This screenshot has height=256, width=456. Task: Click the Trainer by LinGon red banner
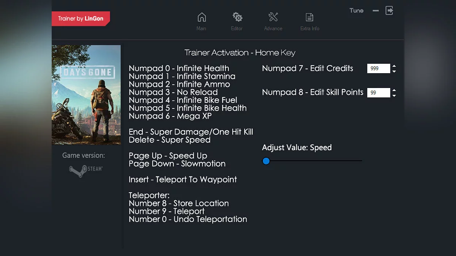pyautogui.click(x=81, y=18)
